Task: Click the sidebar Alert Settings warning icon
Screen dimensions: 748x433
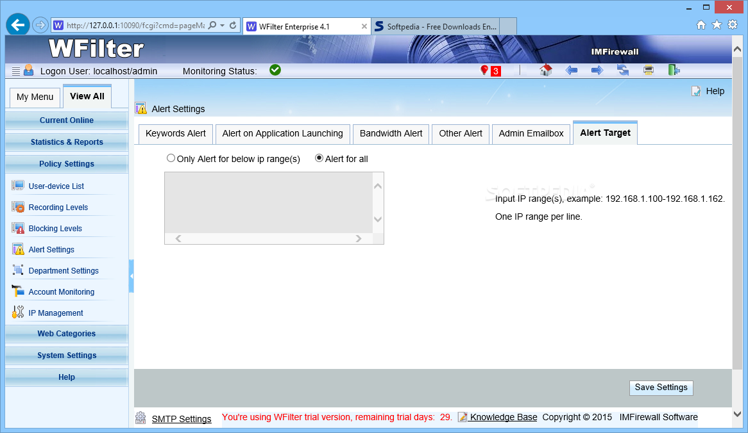Action: tap(18, 249)
